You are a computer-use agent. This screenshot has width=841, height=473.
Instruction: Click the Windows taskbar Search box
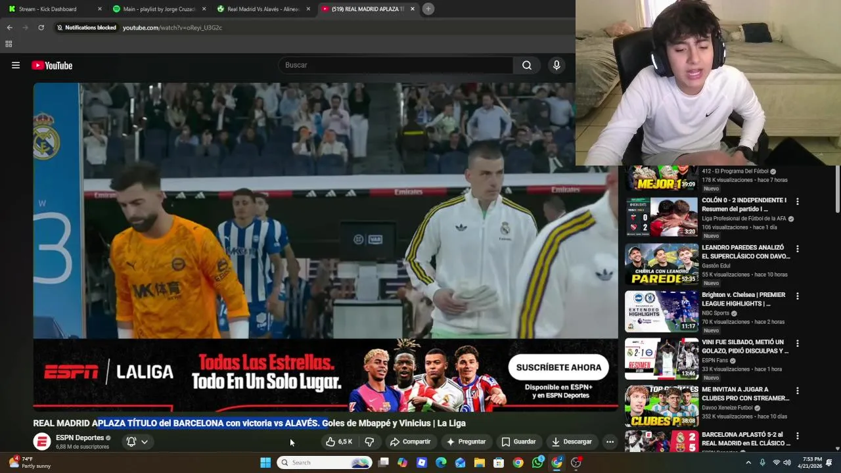click(325, 462)
